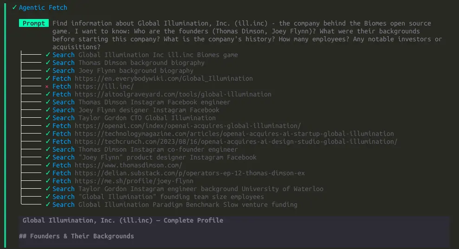
Task: Click checkmark beside 'Taylor Gordon CTO' search
Action: click(48, 118)
